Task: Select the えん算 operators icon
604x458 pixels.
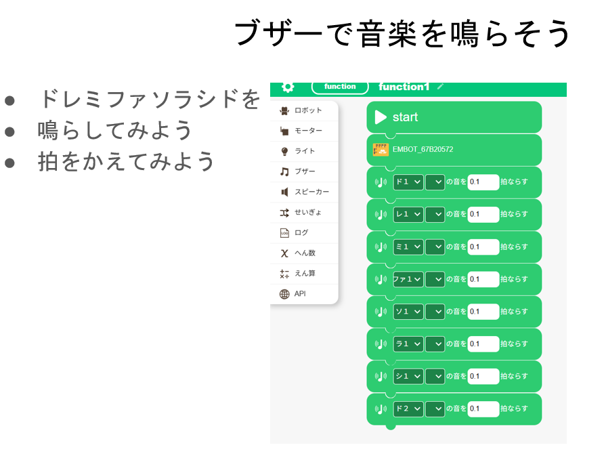Action: pyautogui.click(x=284, y=274)
